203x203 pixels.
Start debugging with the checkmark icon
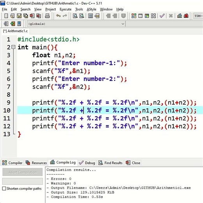(x=162, y=16)
